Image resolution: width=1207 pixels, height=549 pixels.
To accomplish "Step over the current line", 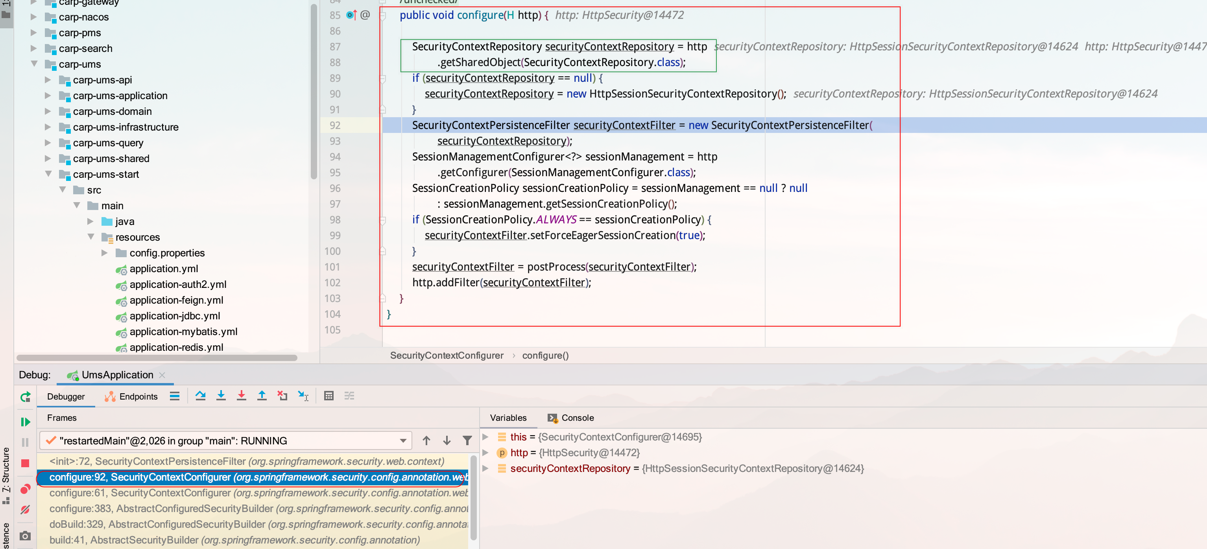I will [x=201, y=396].
